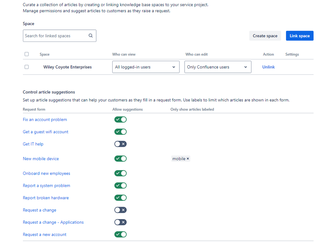Image resolution: width=327 pixels, height=242 pixels.
Task: Unlink the Wiley Coyote Enterprises space
Action: click(268, 67)
